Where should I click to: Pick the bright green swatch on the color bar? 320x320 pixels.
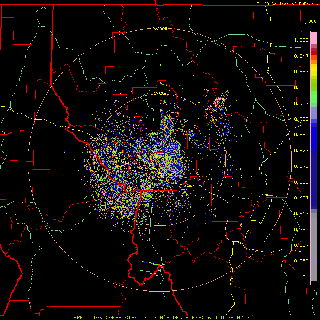coord(314,97)
